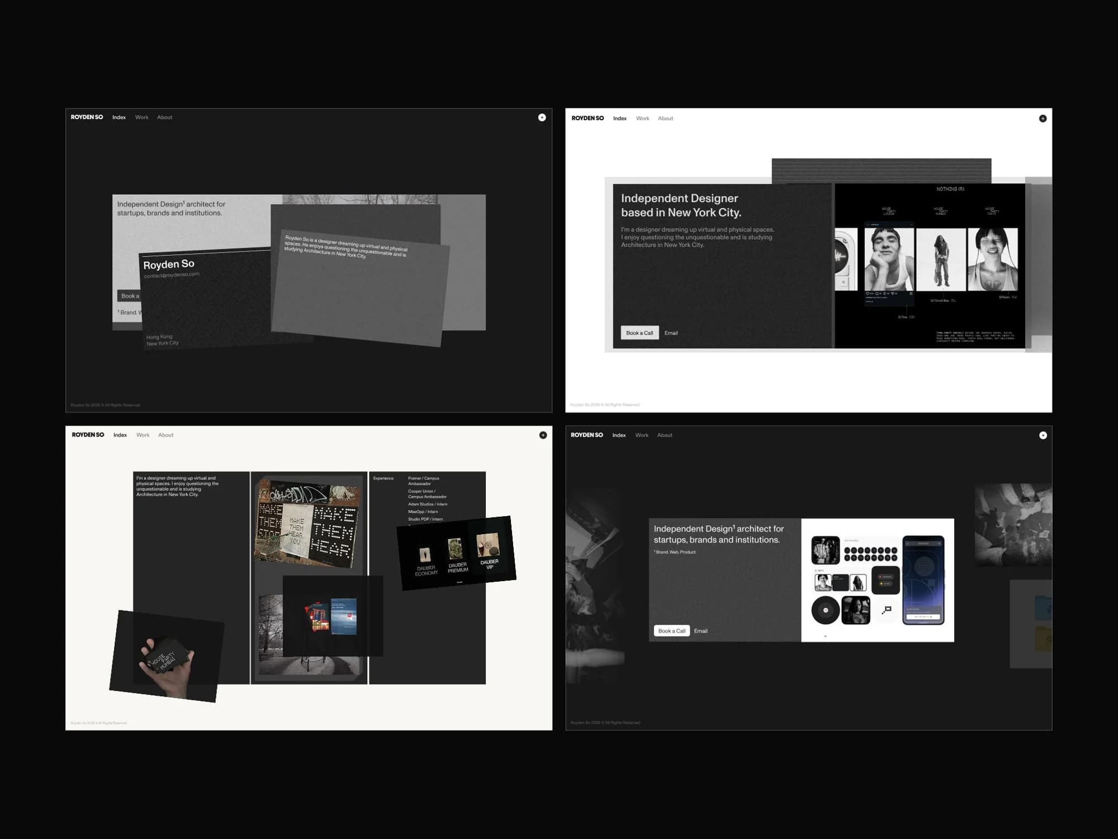Select Index in the bottom-right mockup nav
This screenshot has height=839, width=1118.
(x=619, y=435)
